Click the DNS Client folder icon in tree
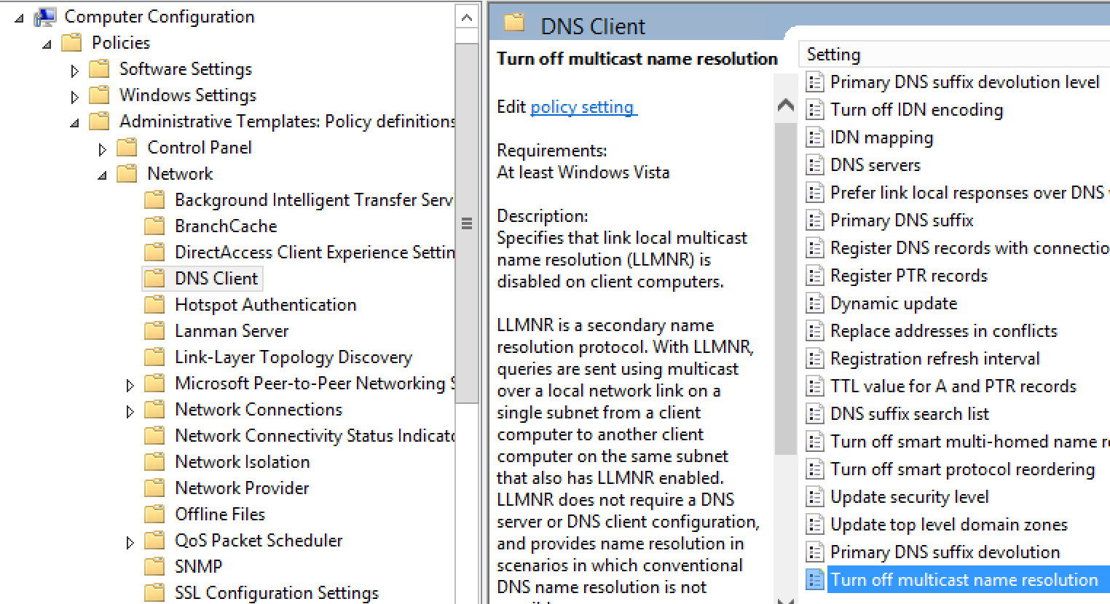 (x=154, y=279)
